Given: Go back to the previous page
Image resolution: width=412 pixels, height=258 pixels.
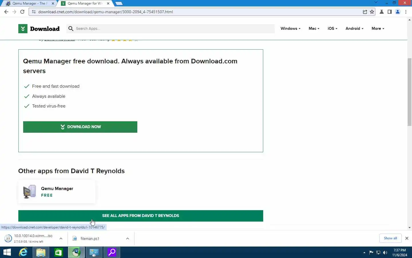Looking at the screenshot, I should pos(6,12).
